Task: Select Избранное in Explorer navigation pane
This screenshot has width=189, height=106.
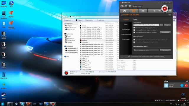Action: click(69, 24)
